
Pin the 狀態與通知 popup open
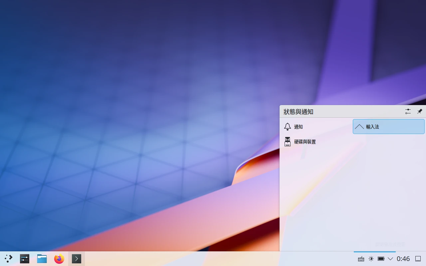pos(420,111)
